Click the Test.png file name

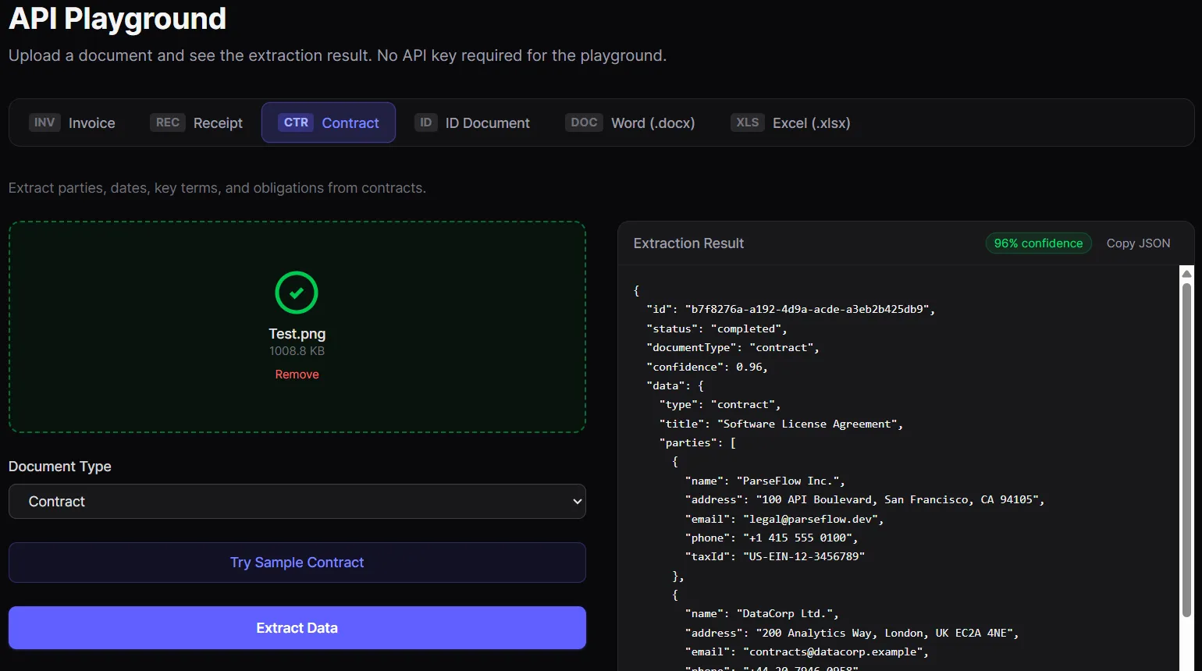[x=297, y=334]
